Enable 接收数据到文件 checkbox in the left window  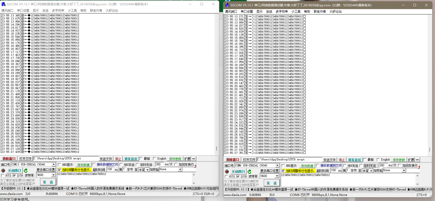point(94,164)
